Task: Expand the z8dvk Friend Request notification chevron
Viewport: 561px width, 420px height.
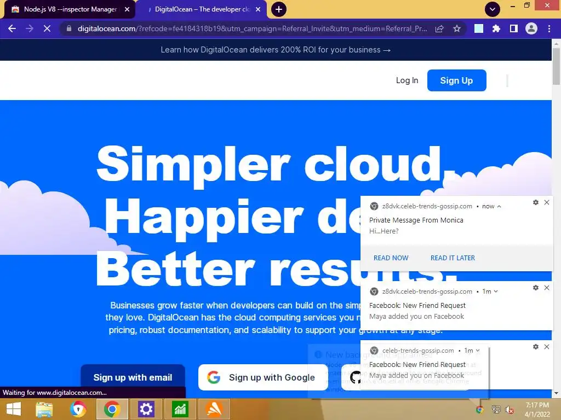Action: pyautogui.click(x=496, y=291)
